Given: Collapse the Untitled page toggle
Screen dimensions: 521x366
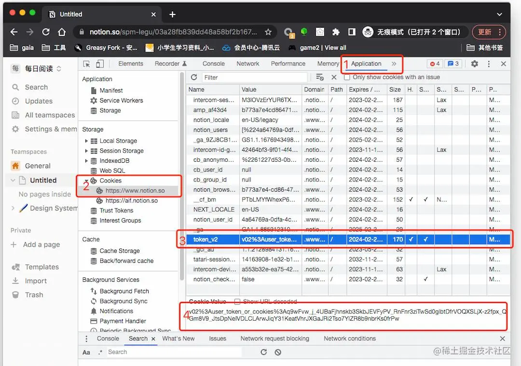Looking at the screenshot, I should pyautogui.click(x=13, y=180).
